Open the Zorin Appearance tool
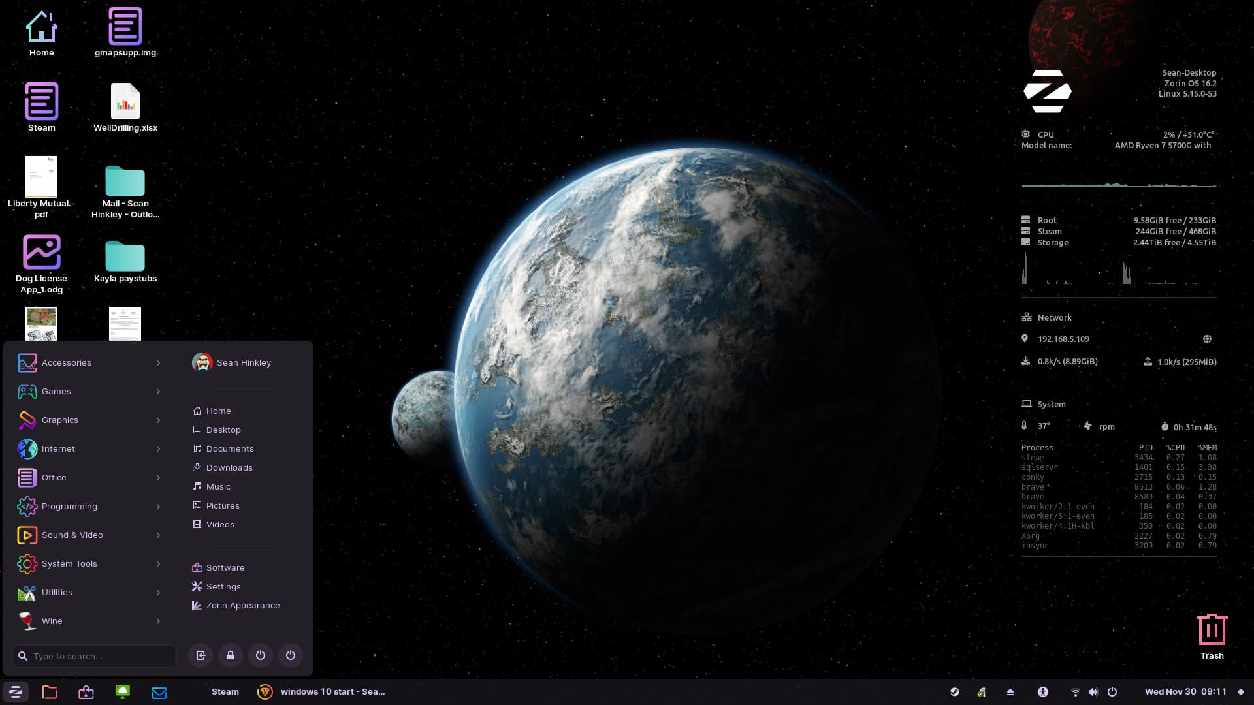Image resolution: width=1254 pixels, height=705 pixels. point(242,605)
